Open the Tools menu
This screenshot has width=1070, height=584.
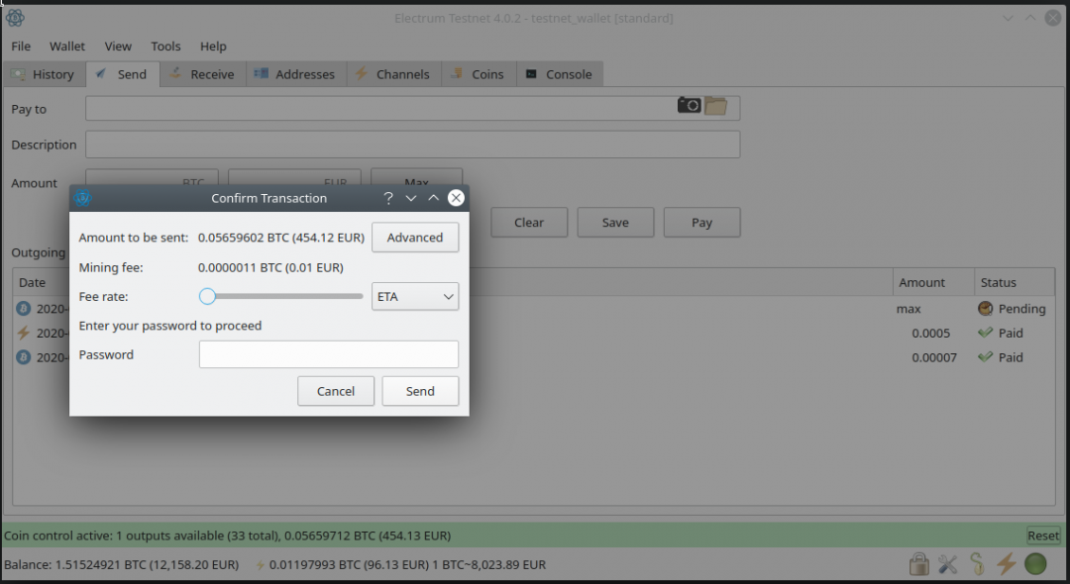165,46
